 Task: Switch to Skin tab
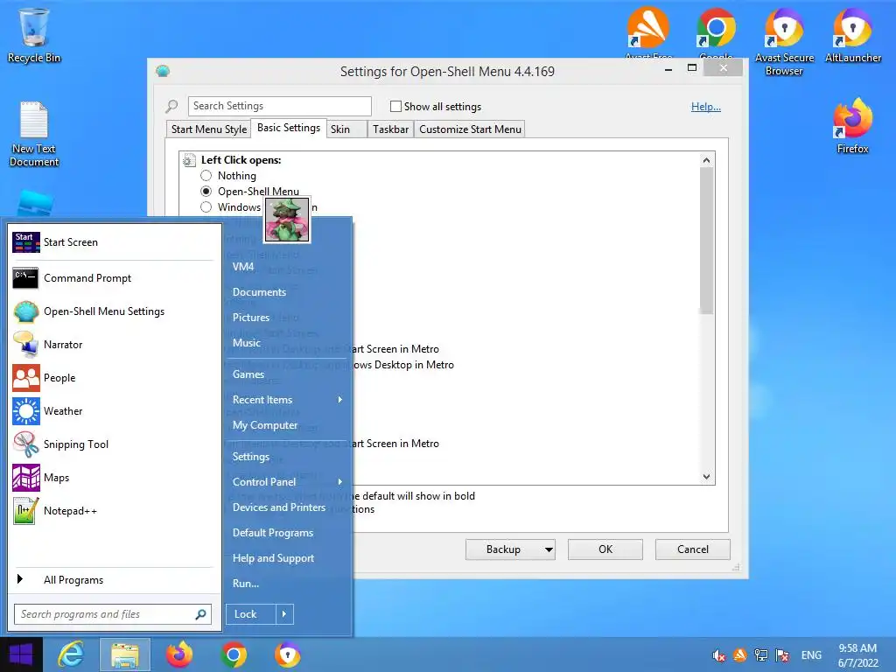click(x=346, y=129)
